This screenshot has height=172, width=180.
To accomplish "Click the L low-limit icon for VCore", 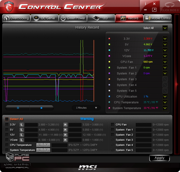I will pyautogui.click(x=21, y=140).
